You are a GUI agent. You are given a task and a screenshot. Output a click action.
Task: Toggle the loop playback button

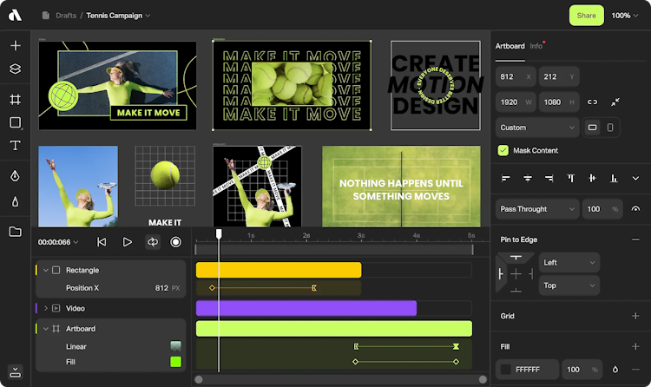point(153,242)
